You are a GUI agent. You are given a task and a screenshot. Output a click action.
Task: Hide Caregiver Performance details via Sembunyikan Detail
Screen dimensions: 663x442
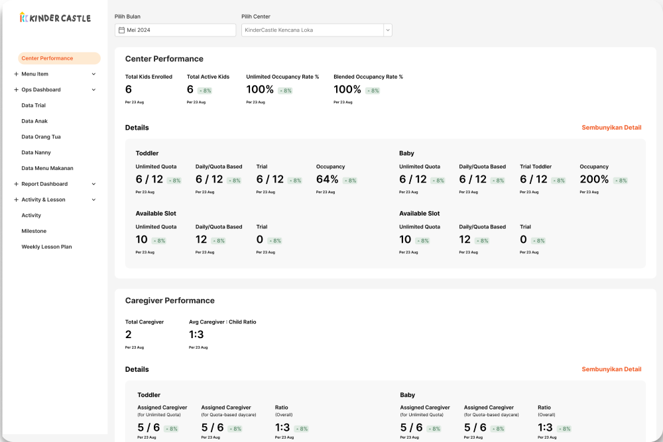tap(611, 369)
